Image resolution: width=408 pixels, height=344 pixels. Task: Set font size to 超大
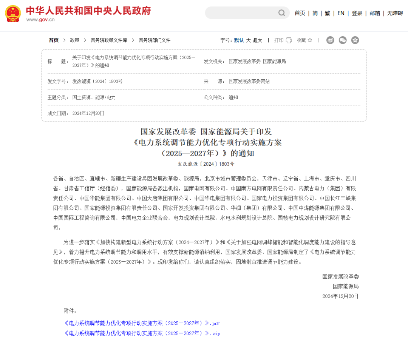click(x=258, y=40)
